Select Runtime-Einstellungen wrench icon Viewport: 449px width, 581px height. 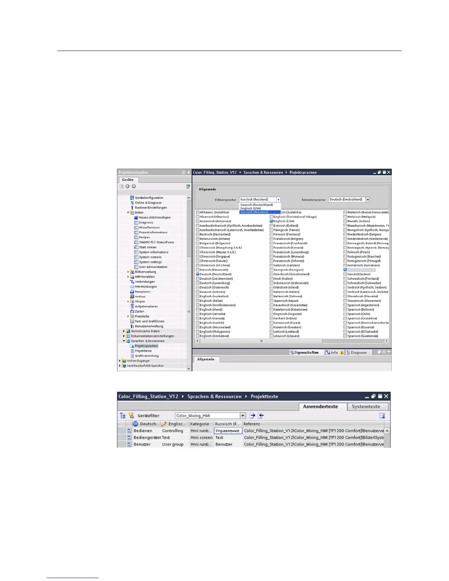click(132, 208)
